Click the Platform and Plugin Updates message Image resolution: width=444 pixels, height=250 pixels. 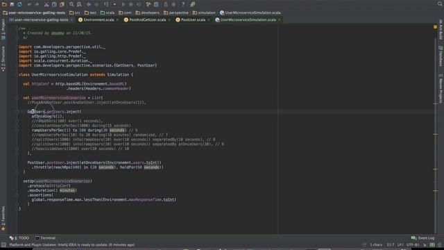coord(72,244)
